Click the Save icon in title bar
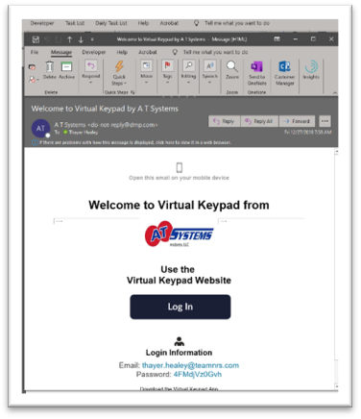This screenshot has height=419, width=361. (x=36, y=39)
